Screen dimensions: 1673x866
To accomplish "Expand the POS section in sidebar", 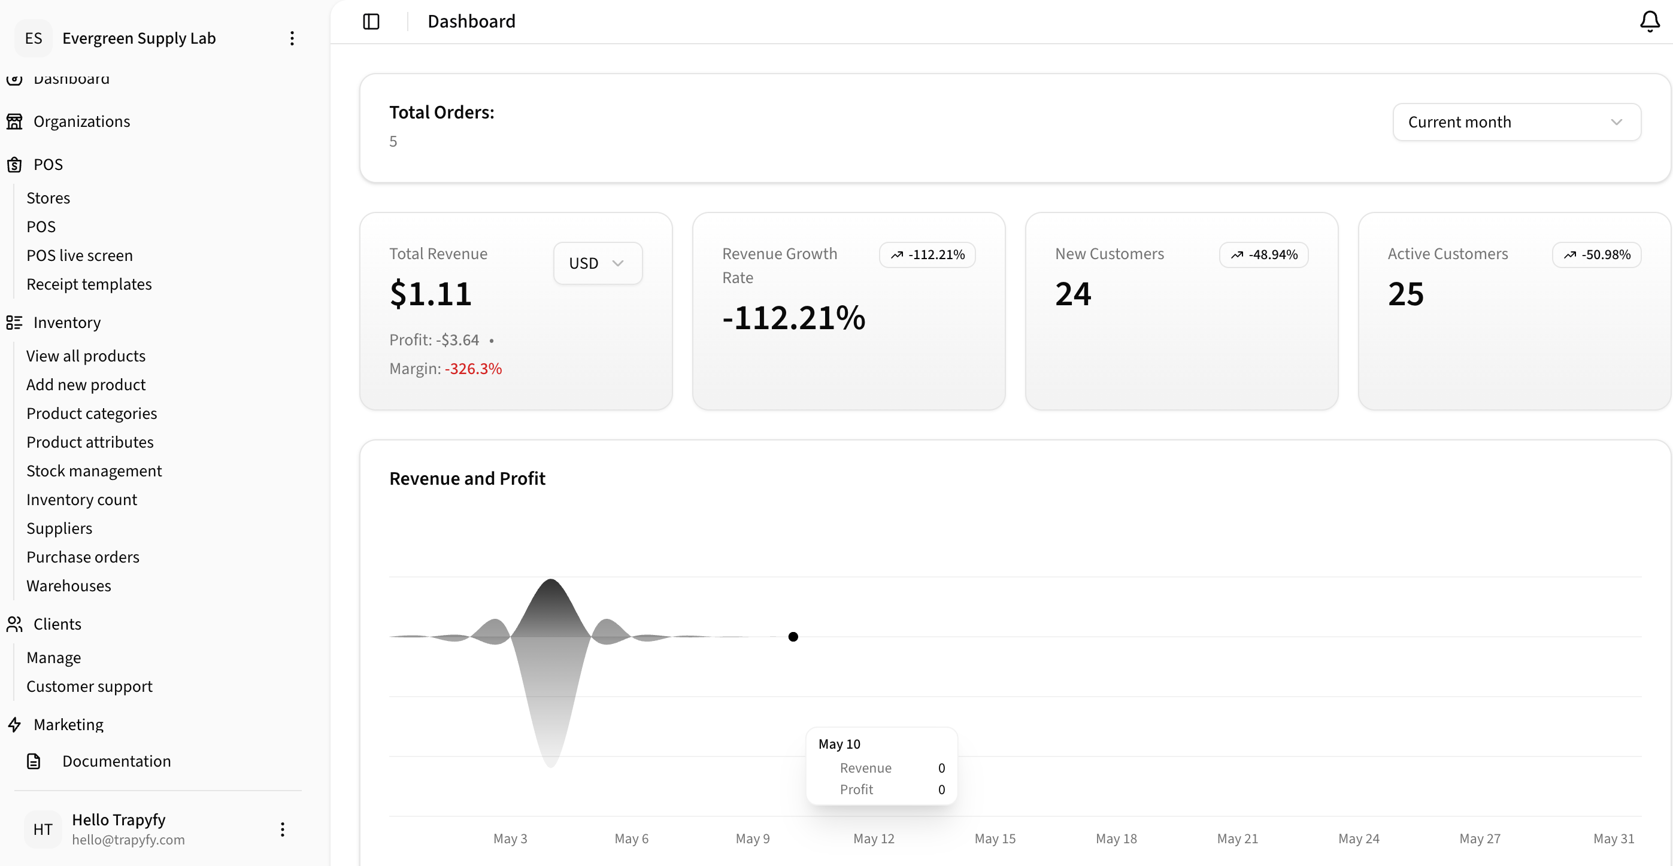I will [x=48, y=164].
